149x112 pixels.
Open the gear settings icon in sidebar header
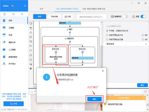(13, 14)
